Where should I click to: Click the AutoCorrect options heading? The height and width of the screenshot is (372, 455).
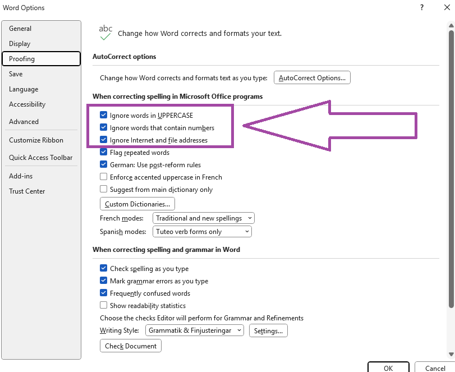tap(124, 57)
